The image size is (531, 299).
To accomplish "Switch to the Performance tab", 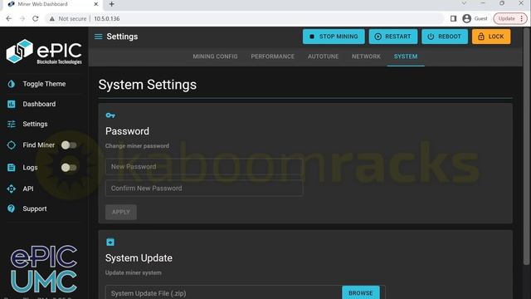I will [x=273, y=56].
